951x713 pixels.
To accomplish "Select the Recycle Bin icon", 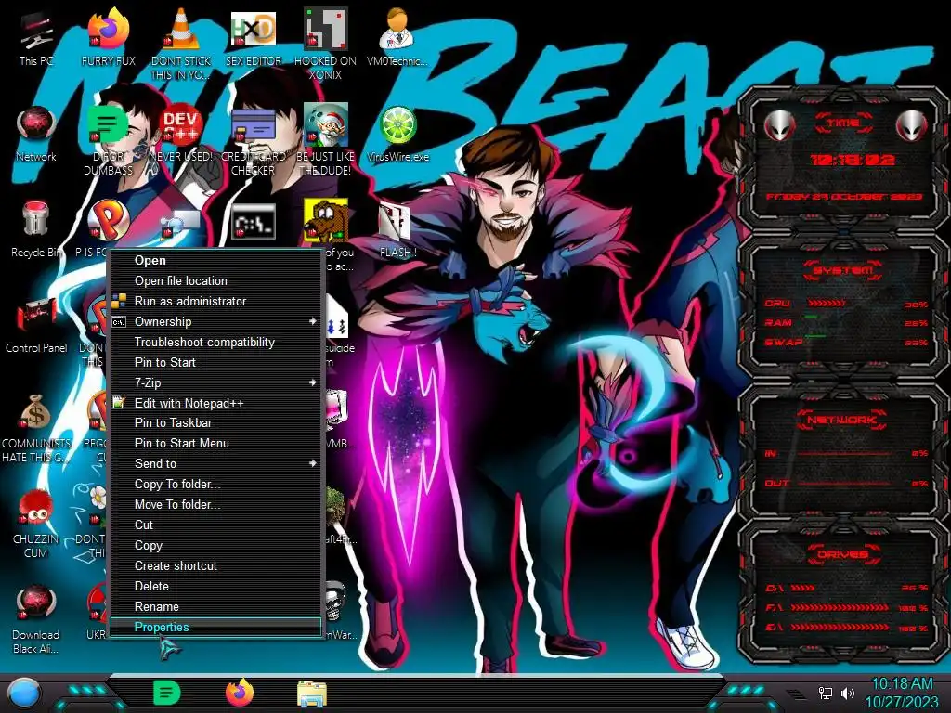I will [x=36, y=230].
